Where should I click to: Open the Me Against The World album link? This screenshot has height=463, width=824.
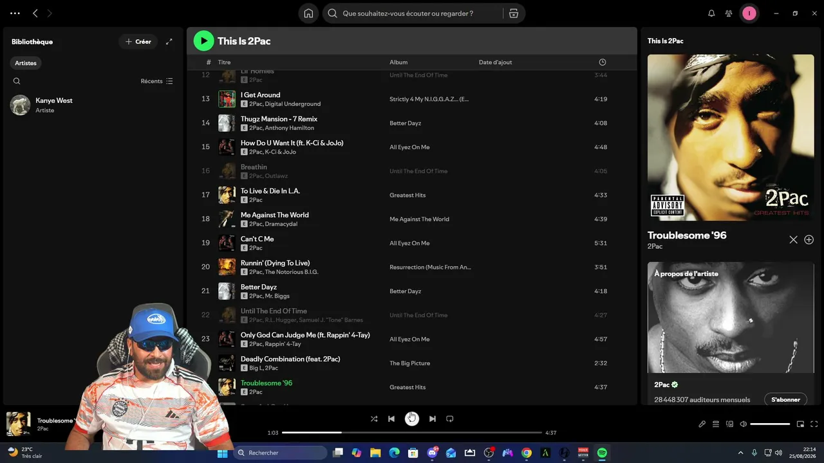(x=419, y=219)
